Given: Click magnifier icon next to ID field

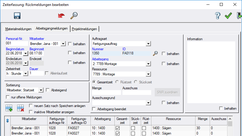Looking at the screenshot, I should click(155, 54).
